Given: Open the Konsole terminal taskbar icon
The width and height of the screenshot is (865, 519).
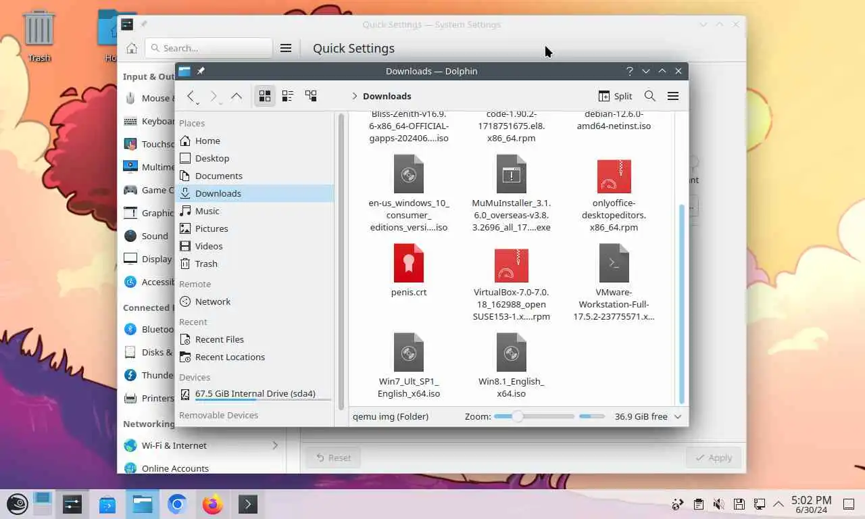Looking at the screenshot, I should (247, 504).
